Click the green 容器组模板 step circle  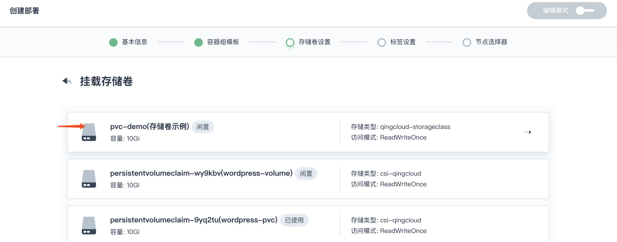point(199,42)
